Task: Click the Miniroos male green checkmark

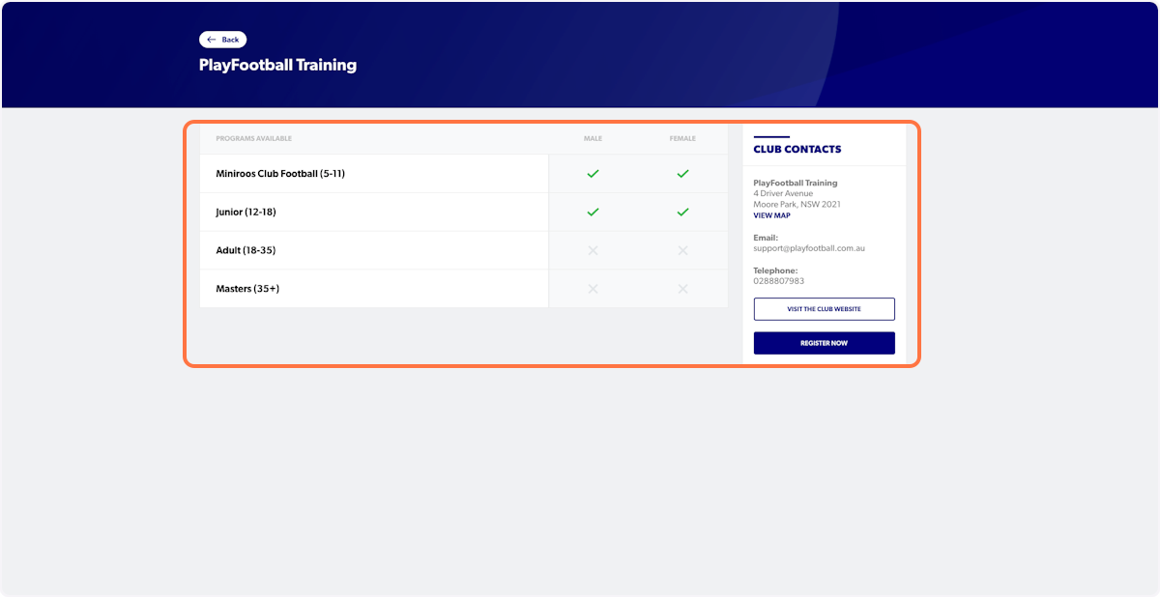Action: point(593,174)
